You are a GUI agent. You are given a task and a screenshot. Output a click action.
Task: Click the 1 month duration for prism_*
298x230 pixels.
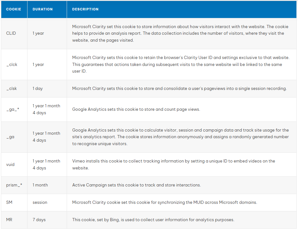[x=40, y=185]
